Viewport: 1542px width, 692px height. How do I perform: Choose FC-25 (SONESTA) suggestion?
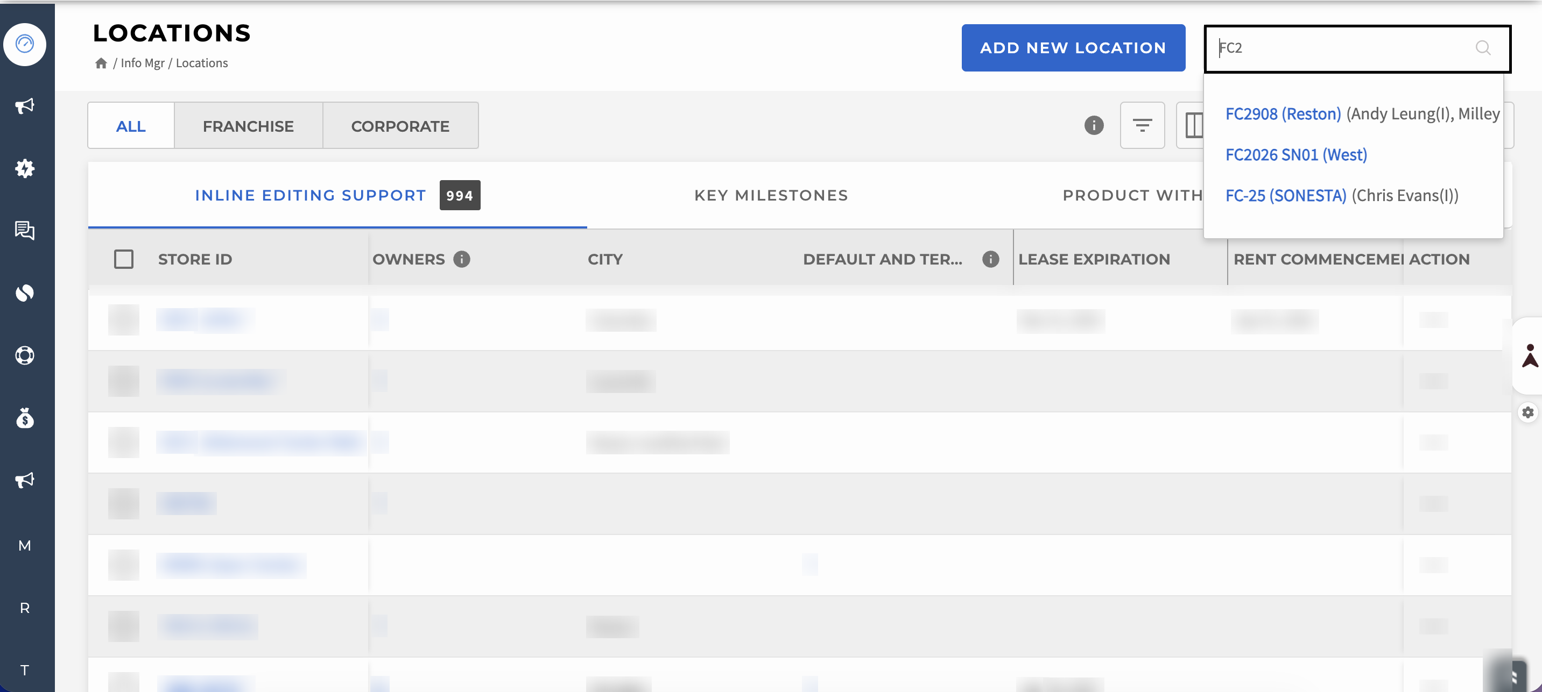[1286, 195]
